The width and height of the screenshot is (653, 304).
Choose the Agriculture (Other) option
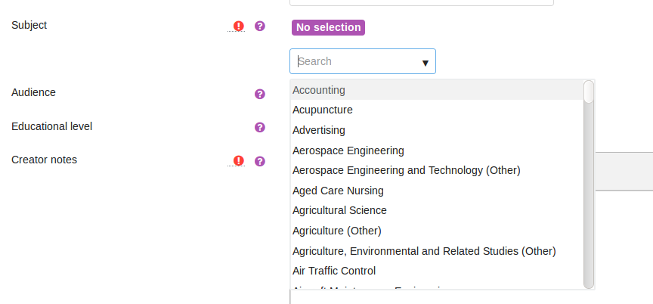point(437,231)
